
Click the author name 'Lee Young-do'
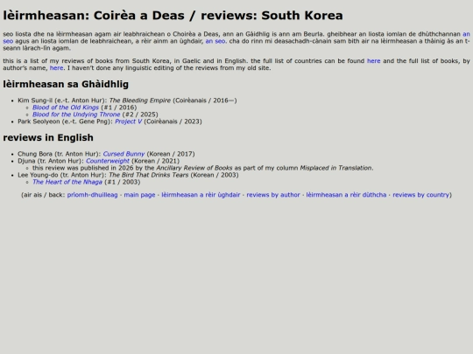click(x=38, y=175)
